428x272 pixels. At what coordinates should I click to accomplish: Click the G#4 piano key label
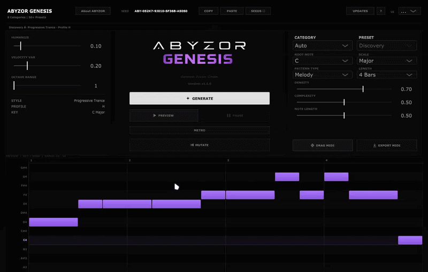point(24,168)
